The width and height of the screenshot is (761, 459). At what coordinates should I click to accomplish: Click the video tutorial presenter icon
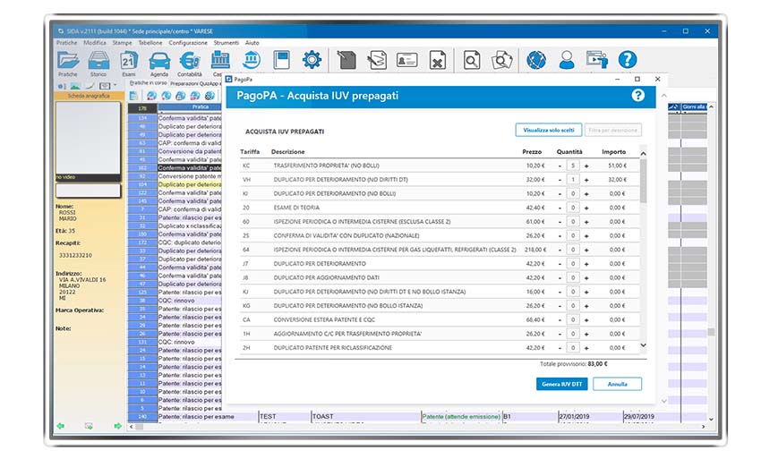click(x=597, y=60)
